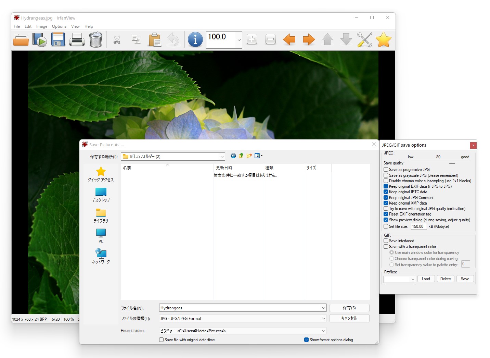This screenshot has width=490, height=358.
Task: Adjust the JPEG Save quality slider
Action: click(x=452, y=163)
